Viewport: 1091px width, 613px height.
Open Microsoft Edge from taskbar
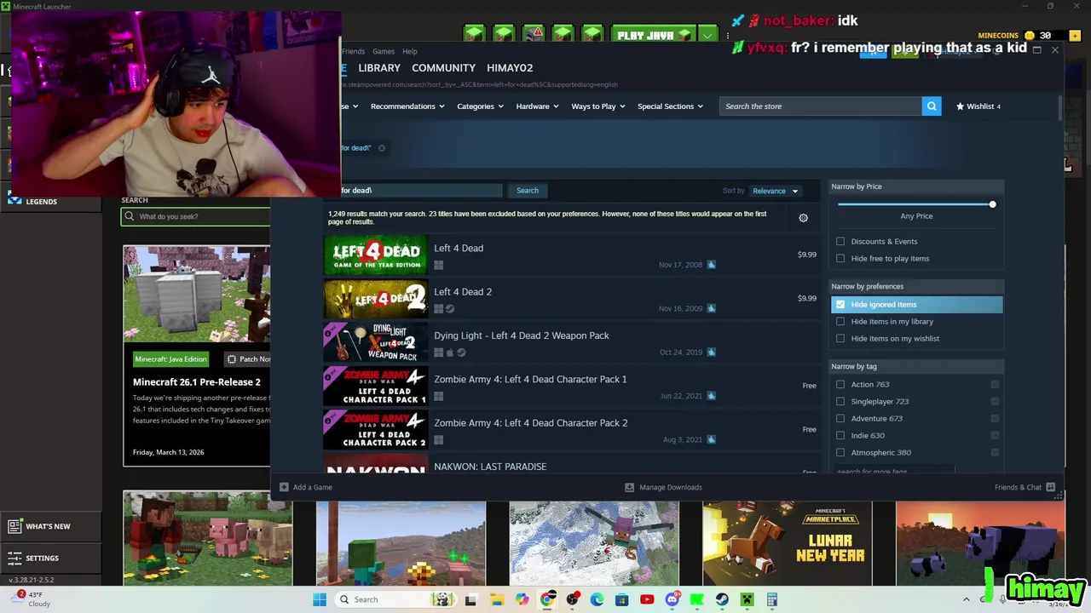tap(597, 599)
